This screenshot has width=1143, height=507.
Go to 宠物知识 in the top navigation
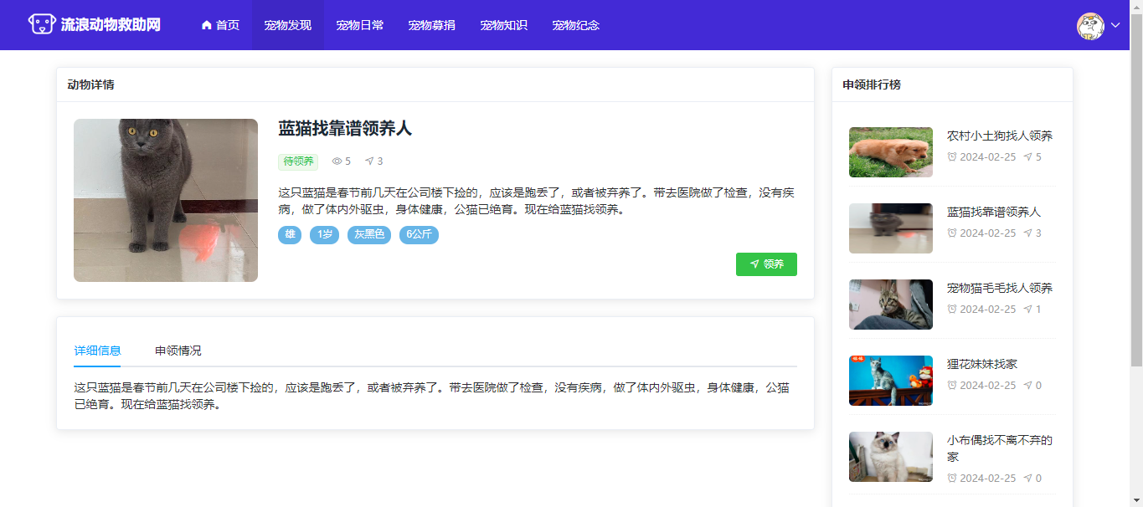[503, 25]
